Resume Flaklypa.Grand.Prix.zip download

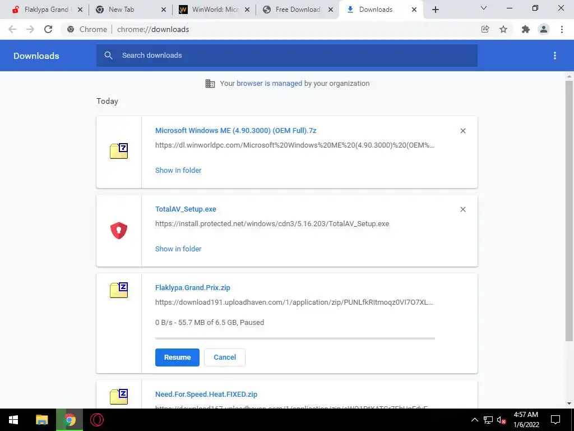177,357
